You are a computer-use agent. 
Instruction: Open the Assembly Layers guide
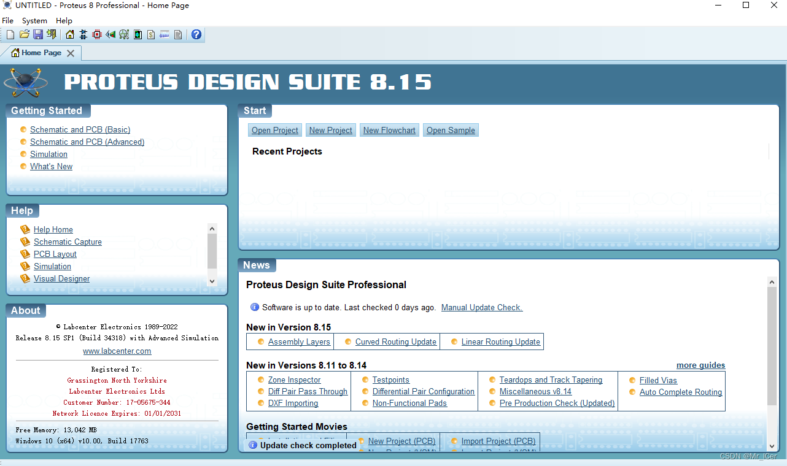[x=299, y=342]
